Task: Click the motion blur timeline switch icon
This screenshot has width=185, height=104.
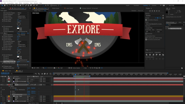Action: 47,74
